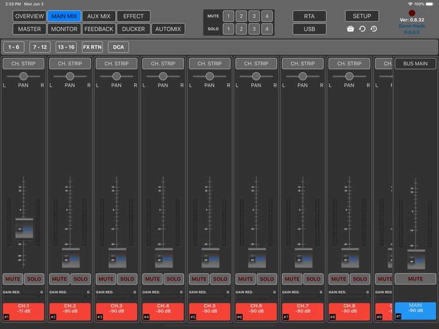Open CH. STRIP for channel 5
This screenshot has height=329, width=439.
click(210, 64)
